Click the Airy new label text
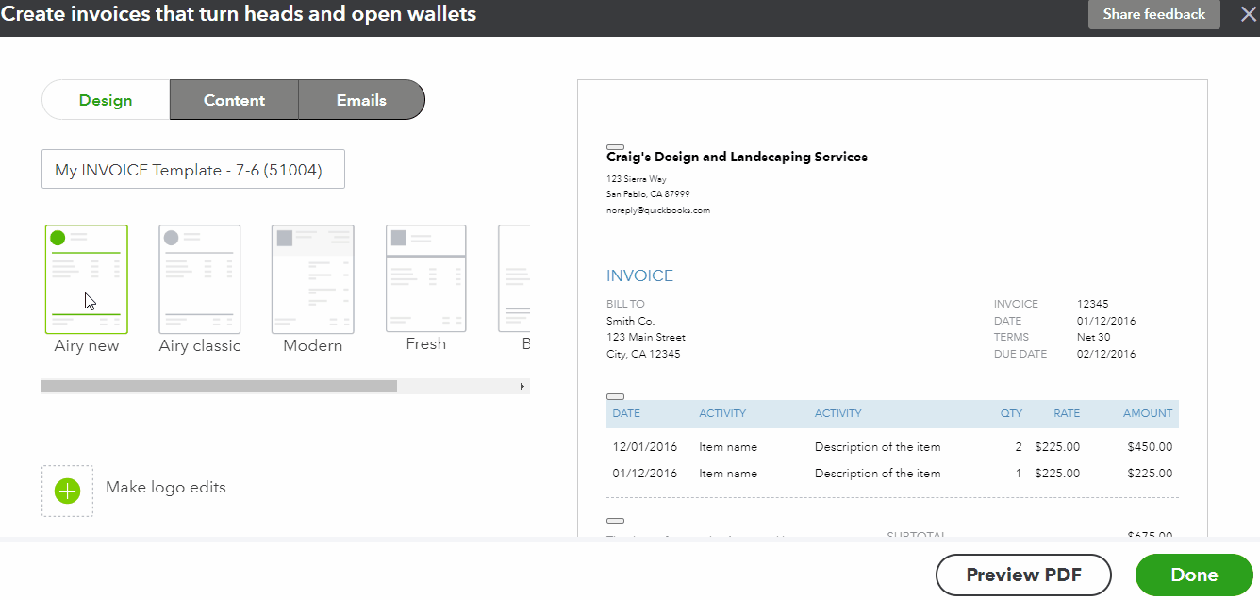This screenshot has width=1260, height=600. [x=87, y=346]
